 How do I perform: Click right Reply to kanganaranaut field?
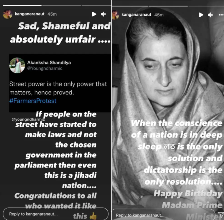pyautogui.click(x=164, y=215)
